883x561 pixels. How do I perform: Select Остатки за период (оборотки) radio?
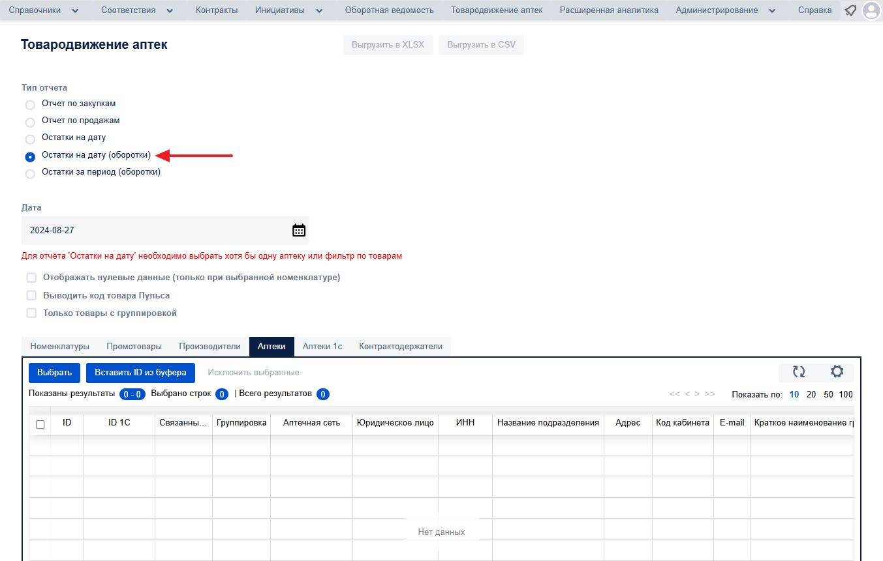(30, 174)
